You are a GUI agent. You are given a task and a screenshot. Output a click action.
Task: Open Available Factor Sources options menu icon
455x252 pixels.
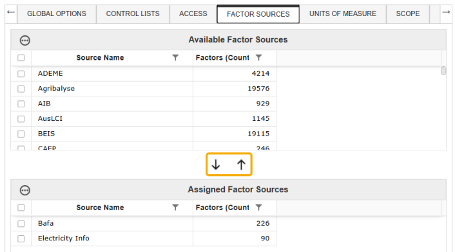pyautogui.click(x=25, y=40)
